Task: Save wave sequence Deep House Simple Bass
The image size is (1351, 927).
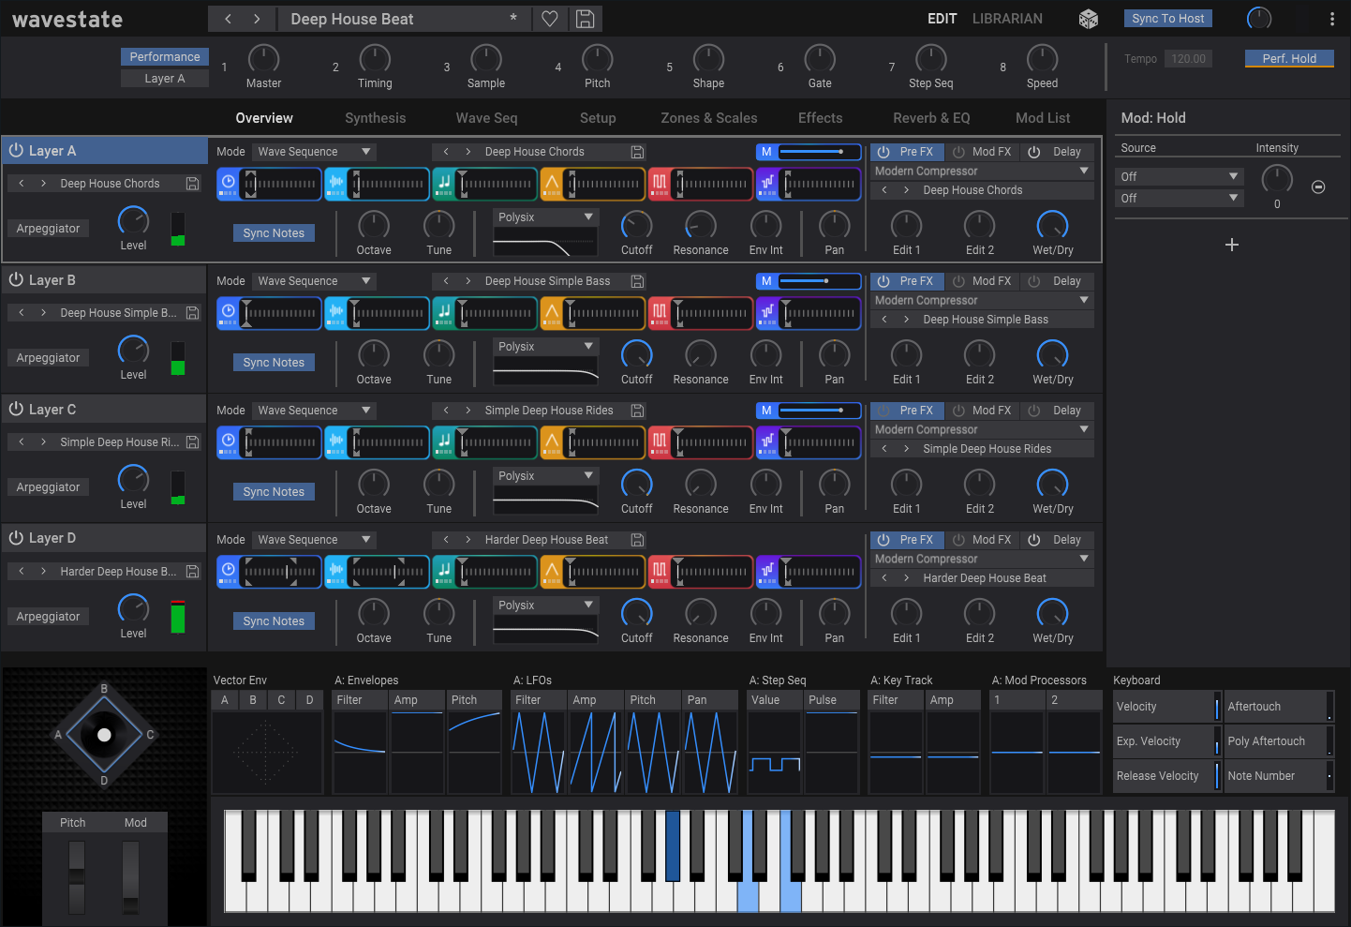Action: click(637, 281)
